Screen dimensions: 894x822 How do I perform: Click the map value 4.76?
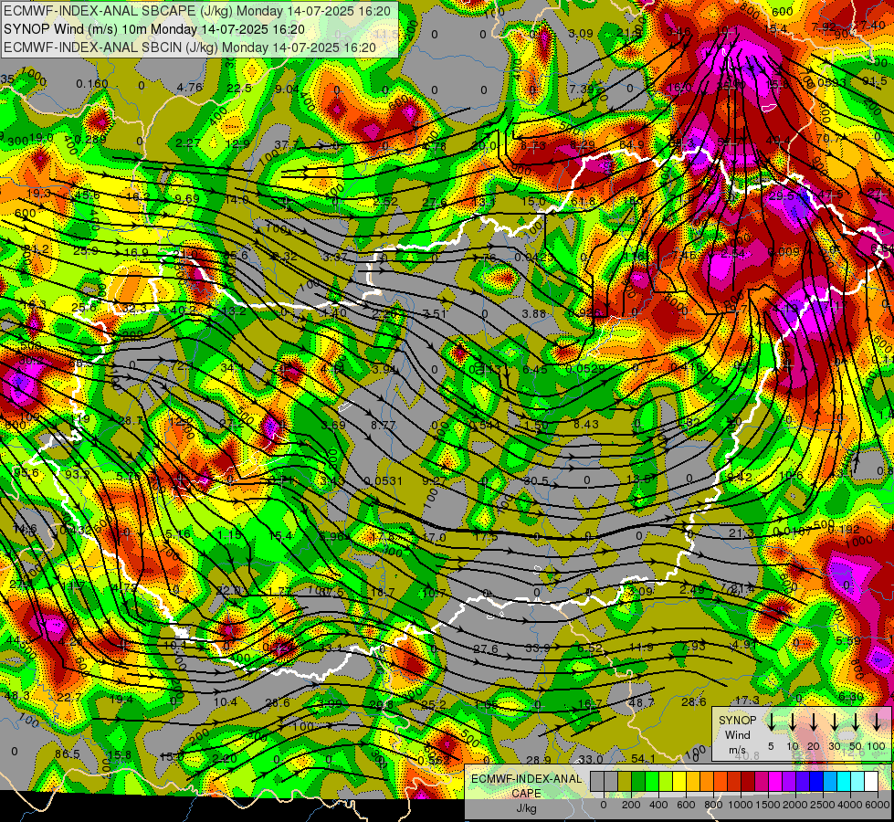coord(189,88)
